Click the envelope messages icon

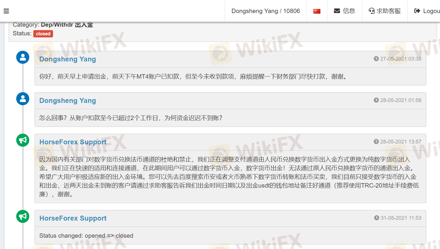click(x=337, y=11)
